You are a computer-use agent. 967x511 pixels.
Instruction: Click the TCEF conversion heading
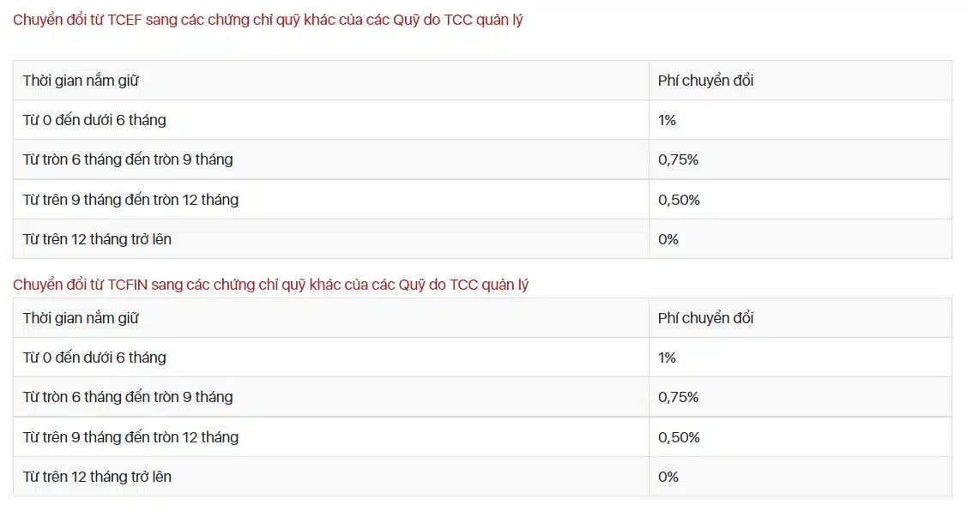point(268,21)
